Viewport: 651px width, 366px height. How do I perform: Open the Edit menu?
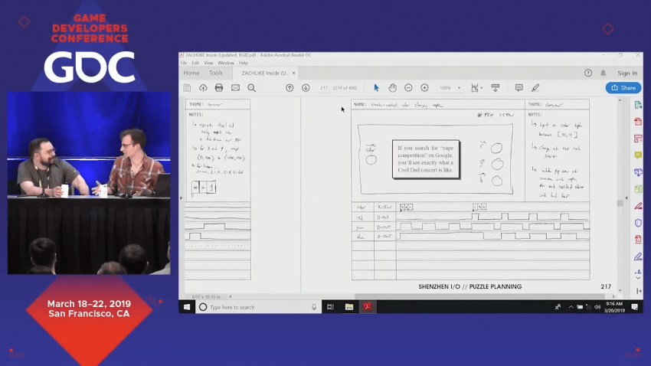pyautogui.click(x=195, y=63)
